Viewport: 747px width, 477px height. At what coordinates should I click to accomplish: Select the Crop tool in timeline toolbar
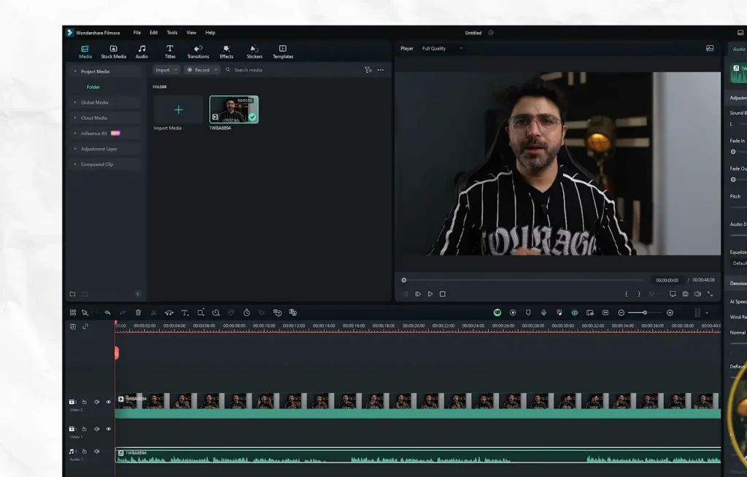point(201,313)
